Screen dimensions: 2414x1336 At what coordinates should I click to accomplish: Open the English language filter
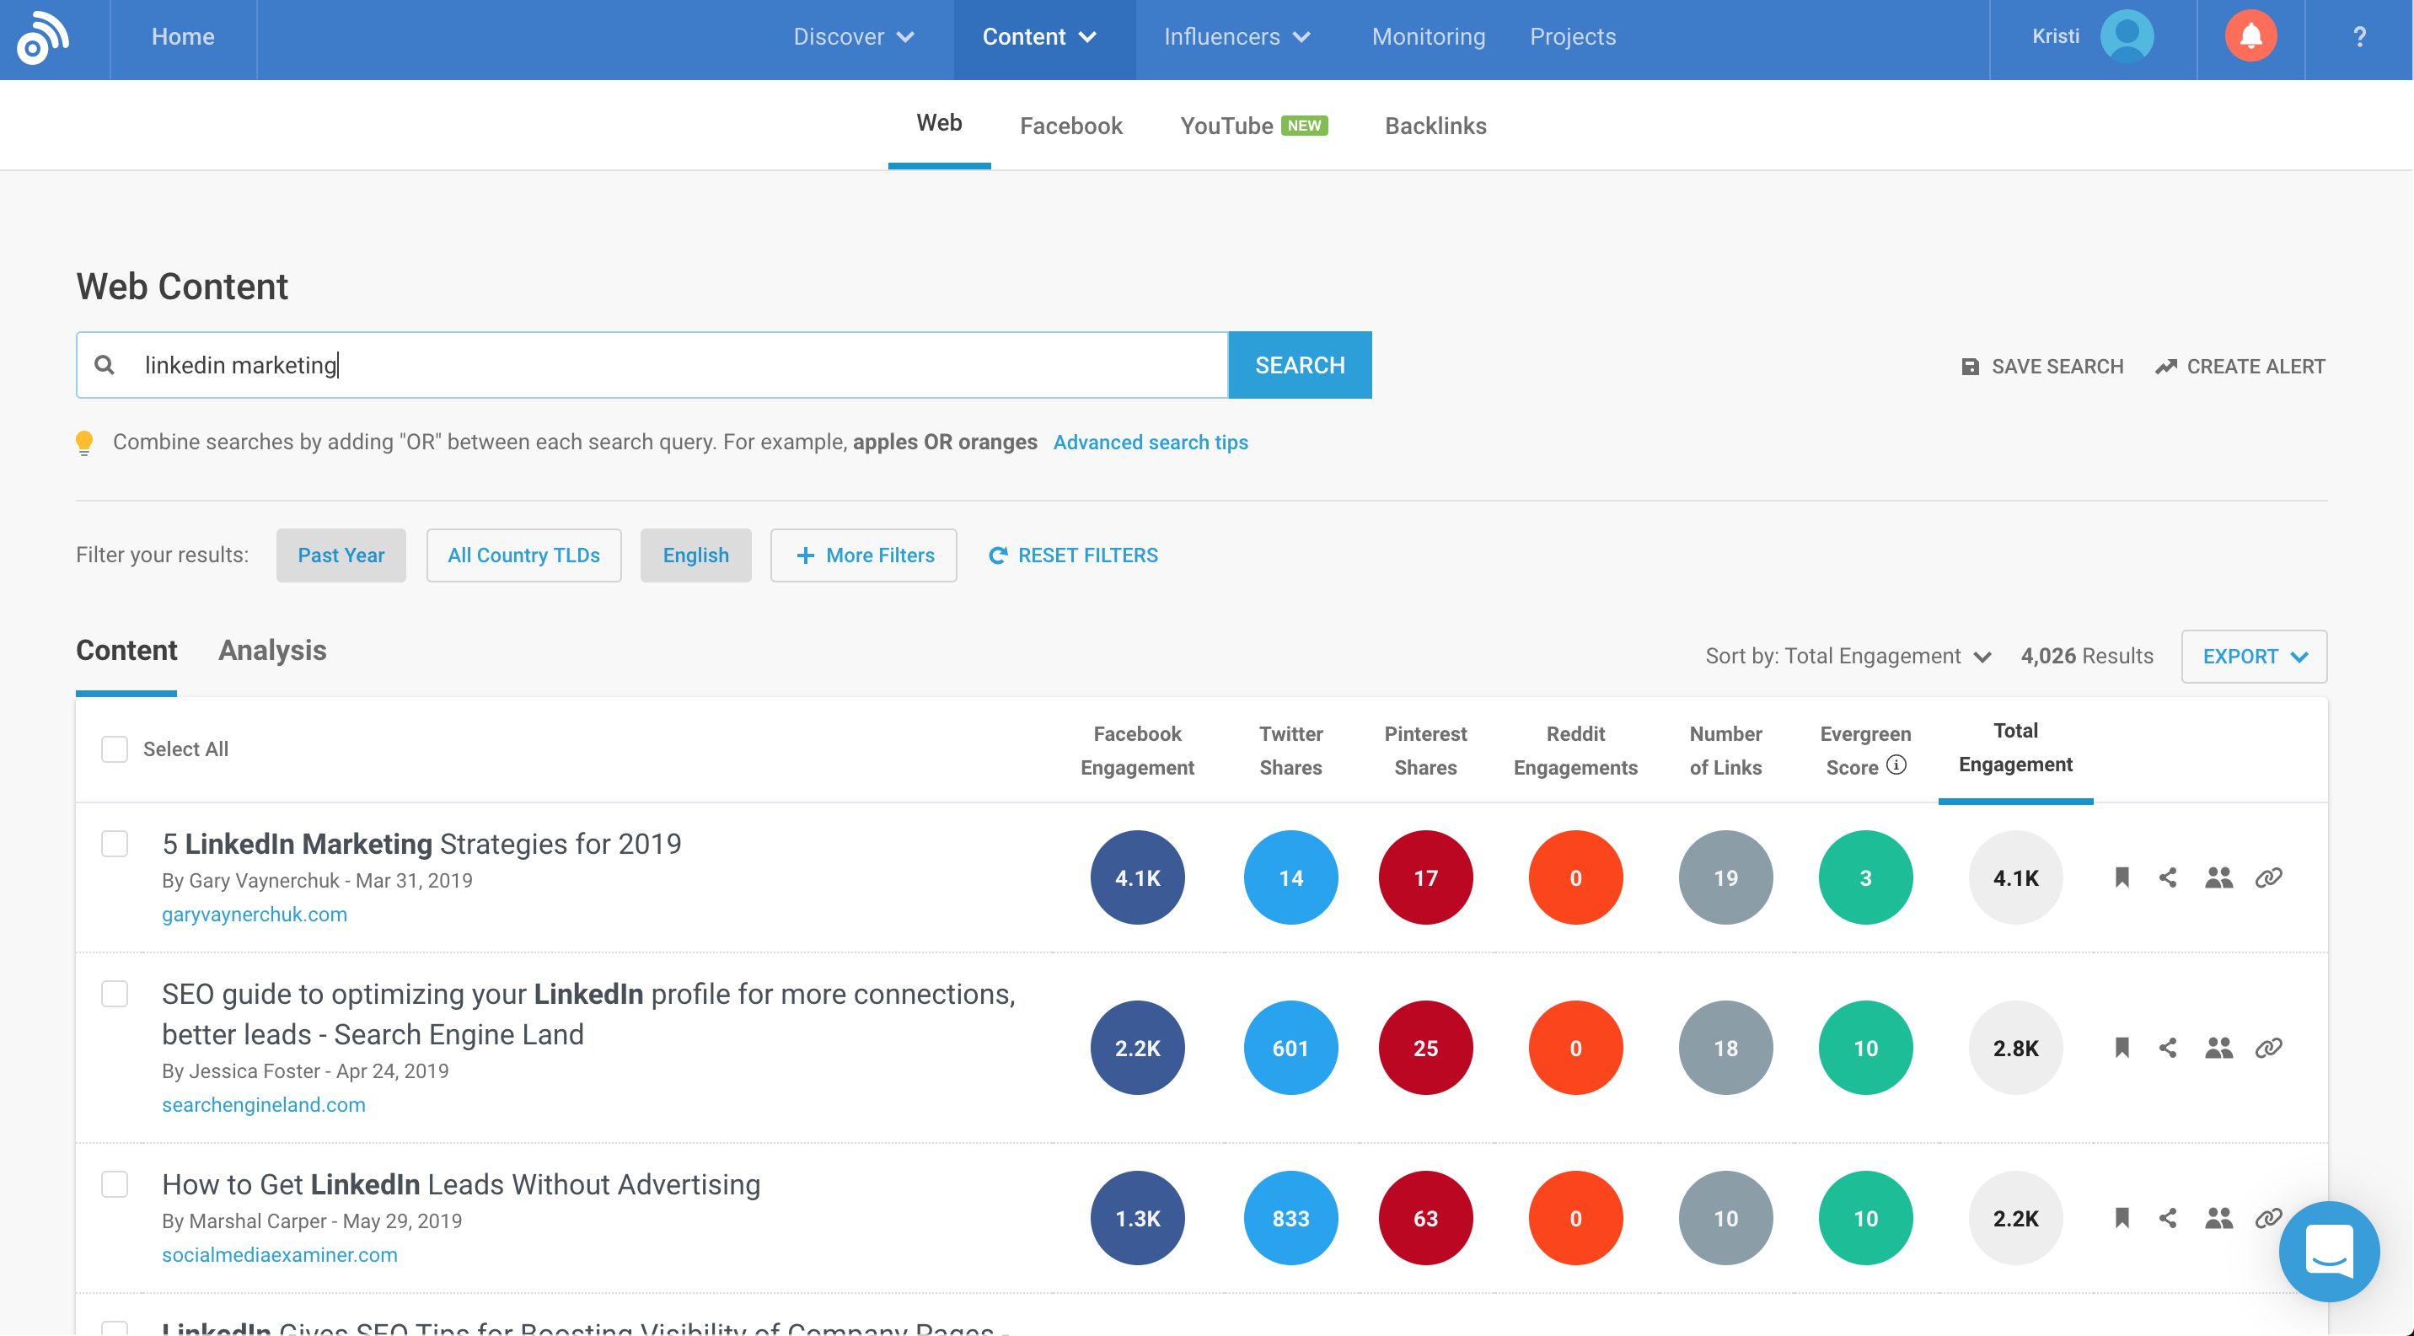pyautogui.click(x=695, y=555)
